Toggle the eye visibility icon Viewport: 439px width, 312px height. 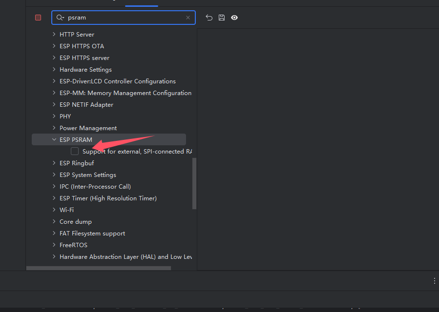pyautogui.click(x=234, y=18)
